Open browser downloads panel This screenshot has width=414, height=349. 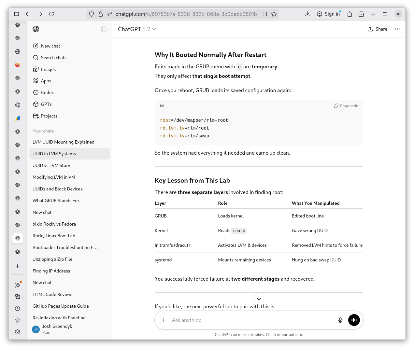[x=307, y=14]
